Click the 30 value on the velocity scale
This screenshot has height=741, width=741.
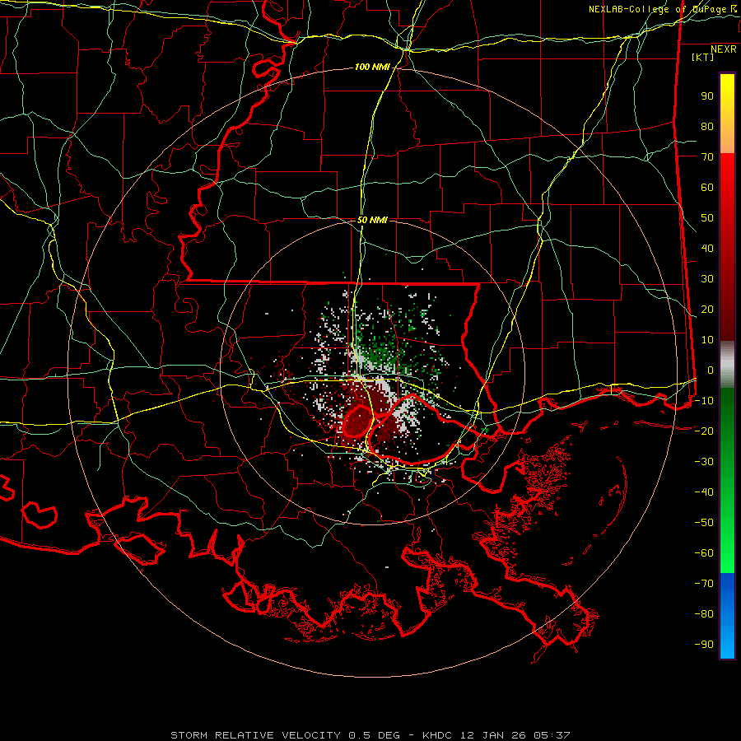707,279
